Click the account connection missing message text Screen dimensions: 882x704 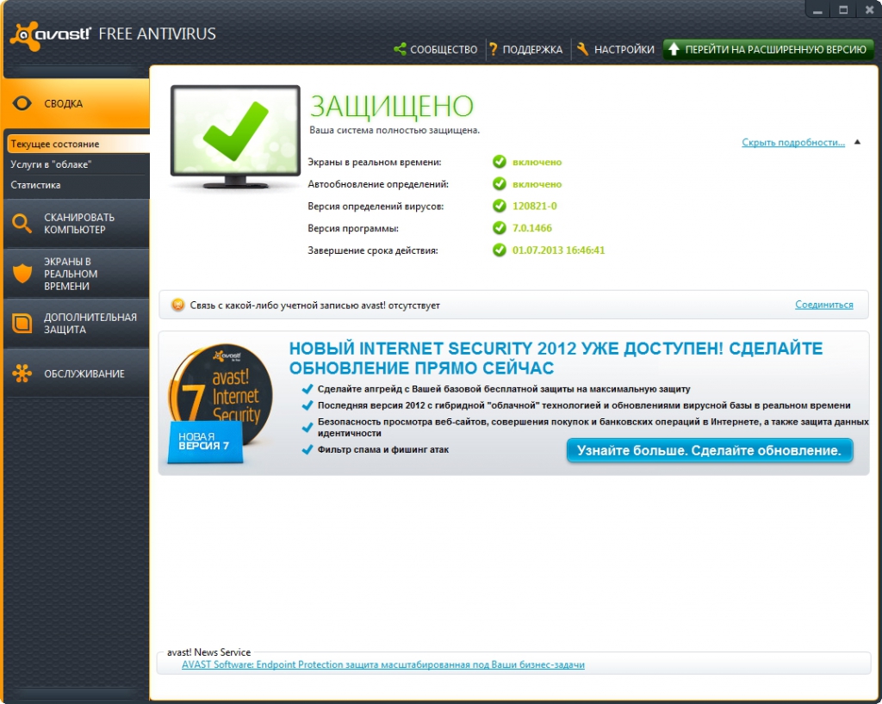click(x=315, y=305)
